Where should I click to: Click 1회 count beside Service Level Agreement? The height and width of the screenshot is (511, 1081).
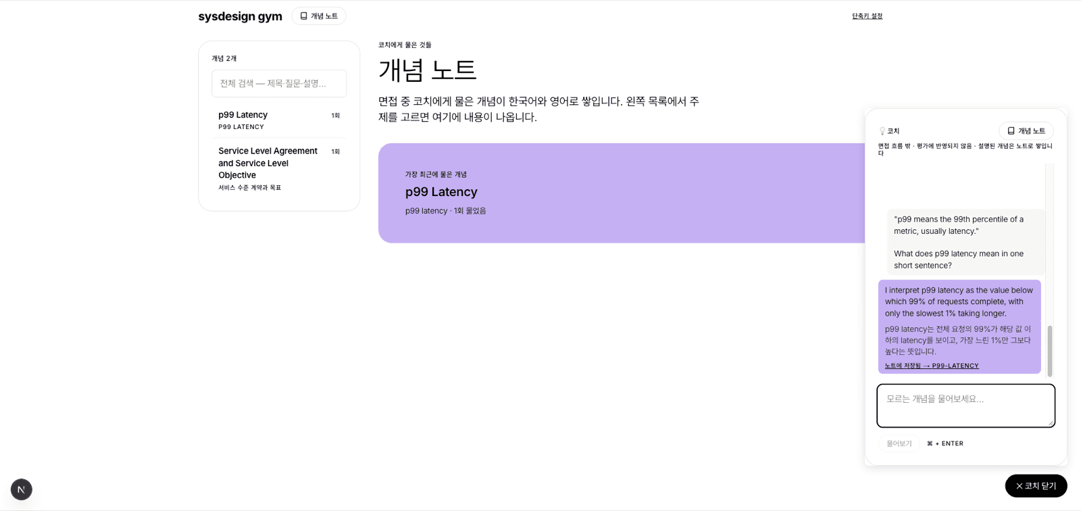click(335, 151)
